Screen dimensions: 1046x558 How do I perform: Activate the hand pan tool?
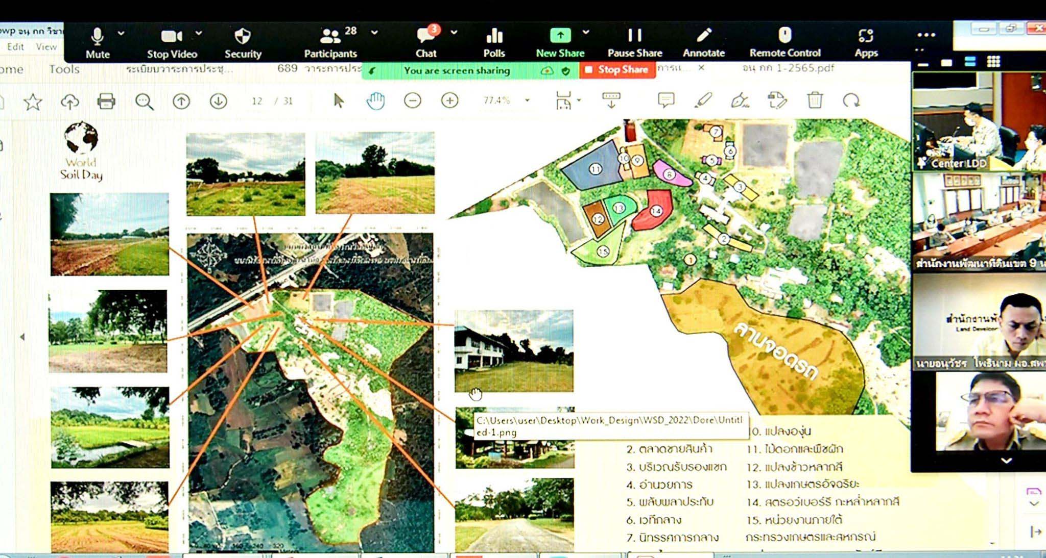(x=375, y=101)
